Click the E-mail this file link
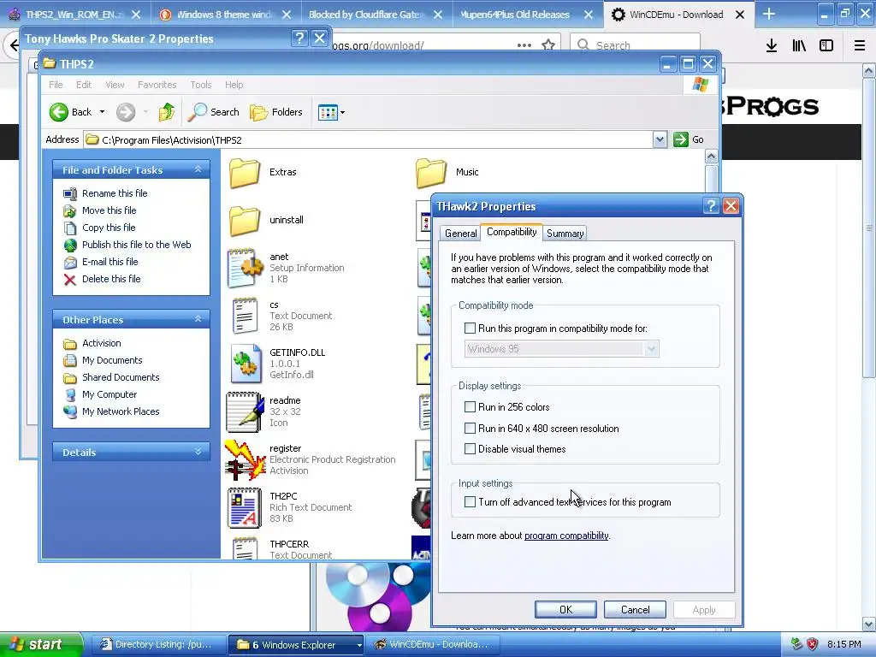The height and width of the screenshot is (657, 876). click(x=110, y=262)
